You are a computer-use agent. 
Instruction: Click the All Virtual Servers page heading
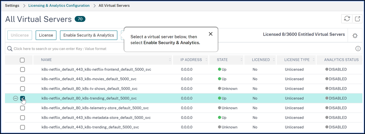pyautogui.click(x=38, y=19)
